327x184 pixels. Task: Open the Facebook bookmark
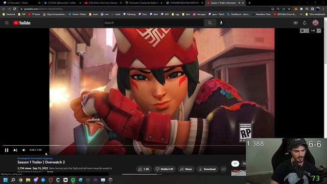[x=9, y=14]
